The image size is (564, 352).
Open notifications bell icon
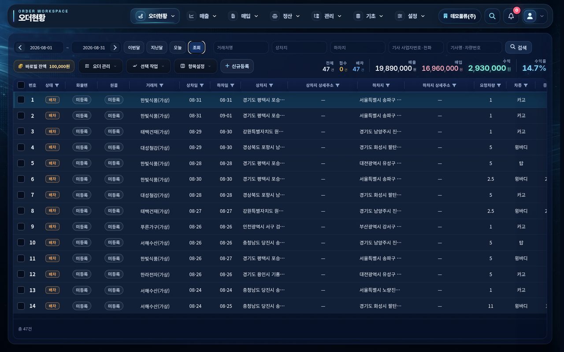(511, 16)
